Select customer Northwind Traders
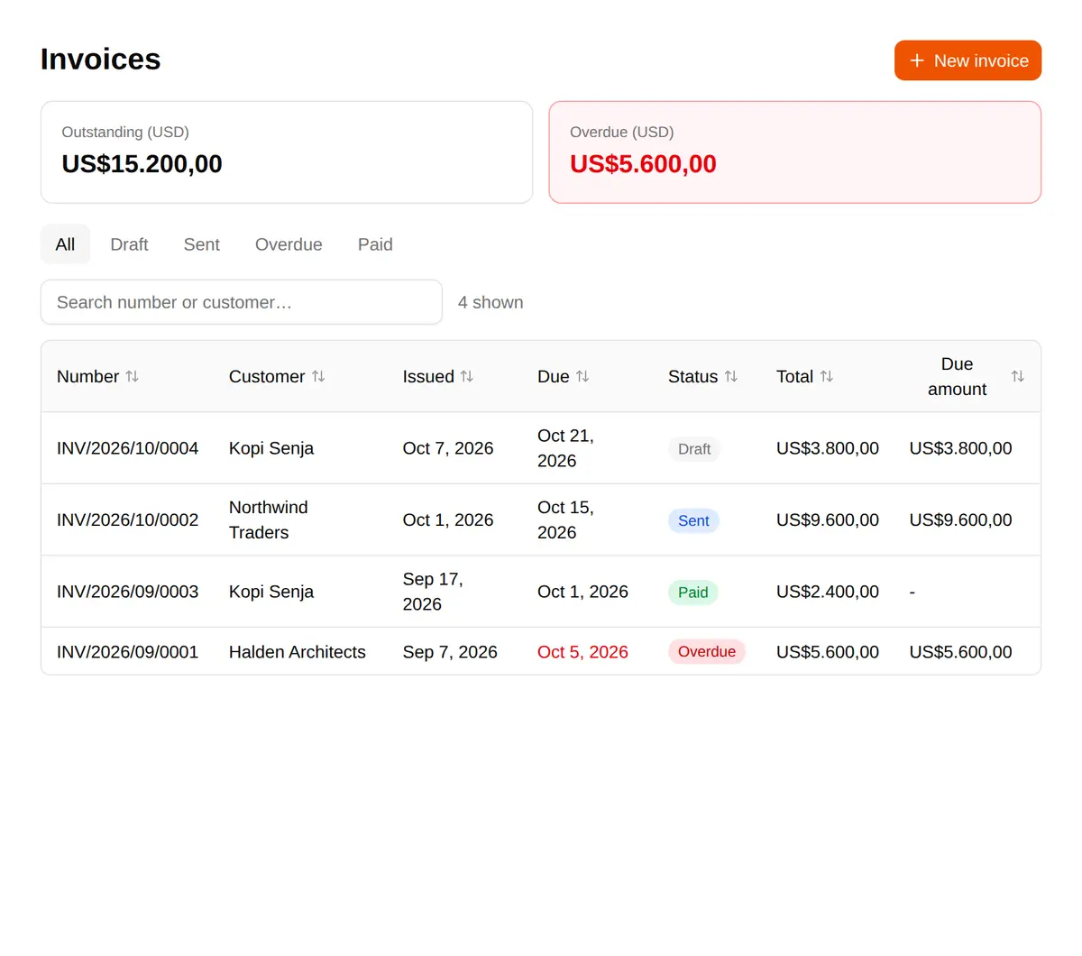The height and width of the screenshot is (956, 1082). pos(269,520)
